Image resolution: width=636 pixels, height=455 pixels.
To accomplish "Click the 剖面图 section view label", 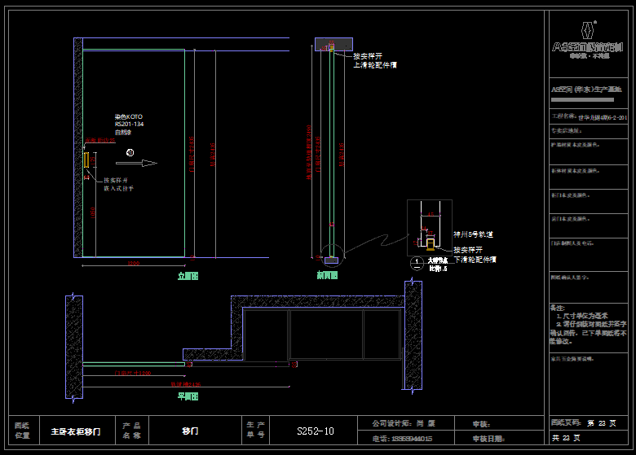I will coord(327,276).
